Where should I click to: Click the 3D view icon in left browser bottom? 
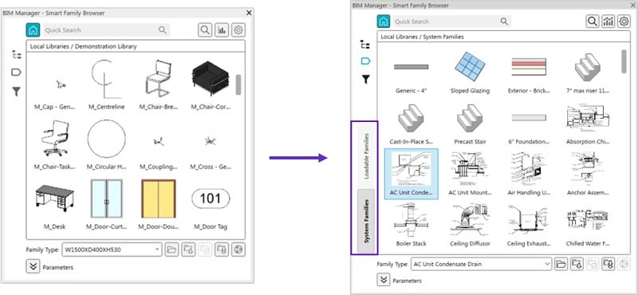238,250
